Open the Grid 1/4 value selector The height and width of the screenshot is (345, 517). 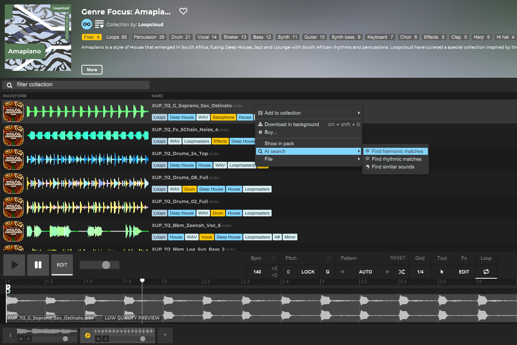(x=420, y=272)
